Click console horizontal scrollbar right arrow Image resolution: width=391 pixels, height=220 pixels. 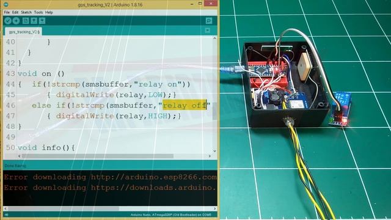click(x=214, y=208)
